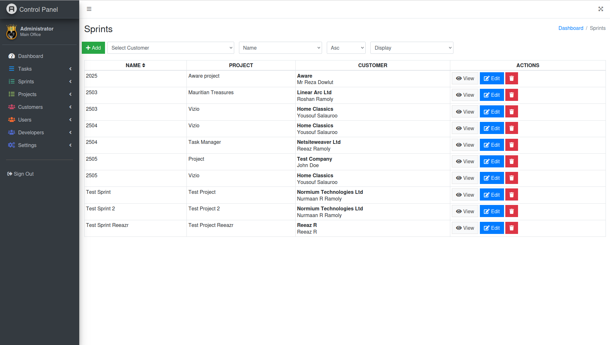Image resolution: width=610 pixels, height=345 pixels.
Task: Go to Dashboard via breadcrumb link
Action: (571, 28)
